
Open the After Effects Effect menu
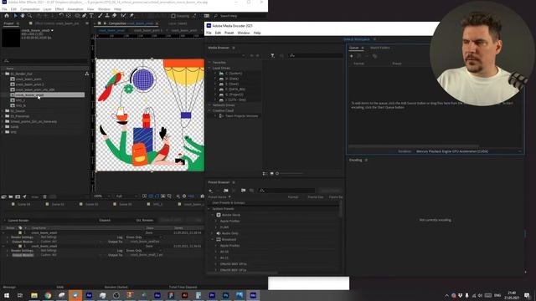[x=59, y=9]
